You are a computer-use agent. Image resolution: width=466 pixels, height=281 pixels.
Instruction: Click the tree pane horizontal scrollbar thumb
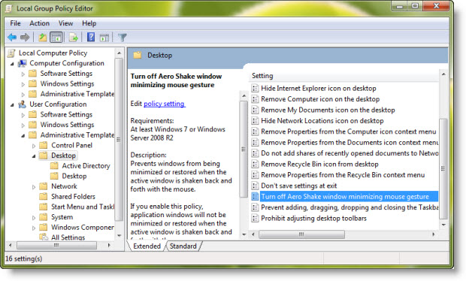[56, 246]
